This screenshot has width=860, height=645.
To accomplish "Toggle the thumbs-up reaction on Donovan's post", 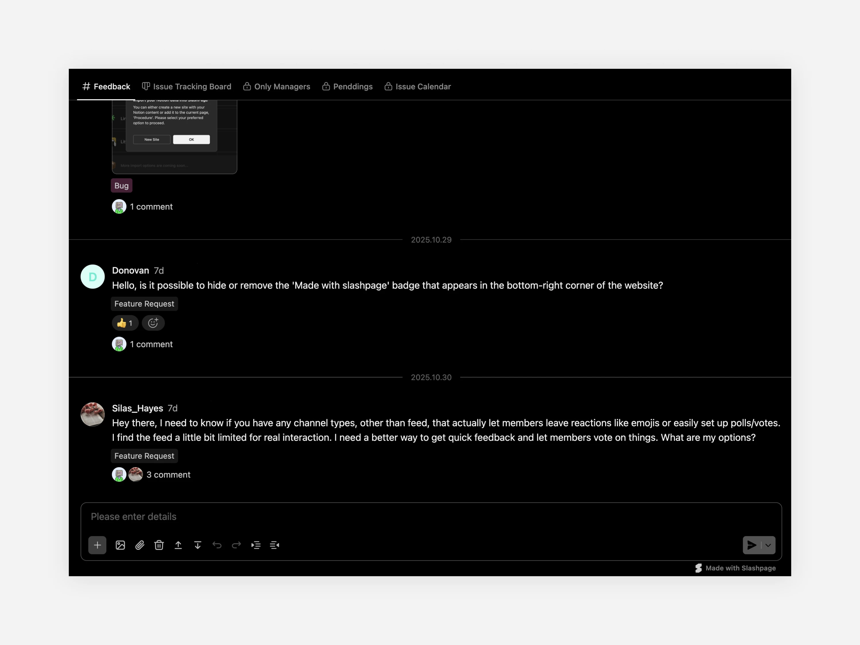I will point(125,323).
